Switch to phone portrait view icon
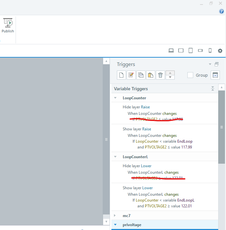Viewport: 226px width, 230px height. pyautogui.click(x=210, y=50)
